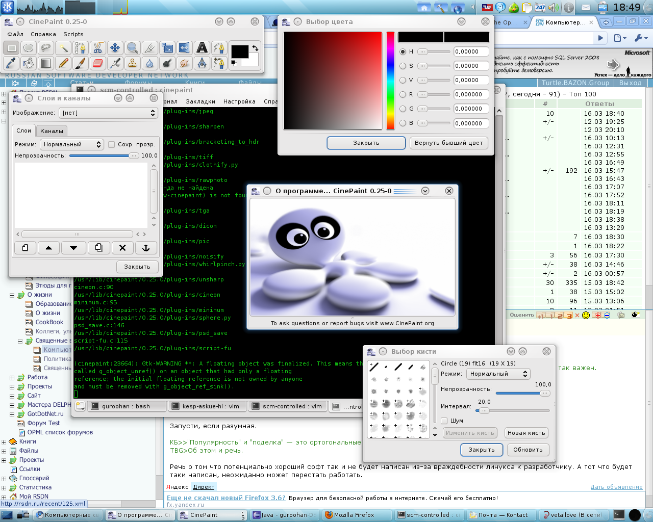This screenshot has height=522, width=653.
Task: Toggle the Сохр. прозр. checkbox
Action: (x=111, y=144)
